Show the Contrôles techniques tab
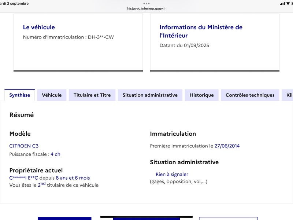 [x=250, y=95]
